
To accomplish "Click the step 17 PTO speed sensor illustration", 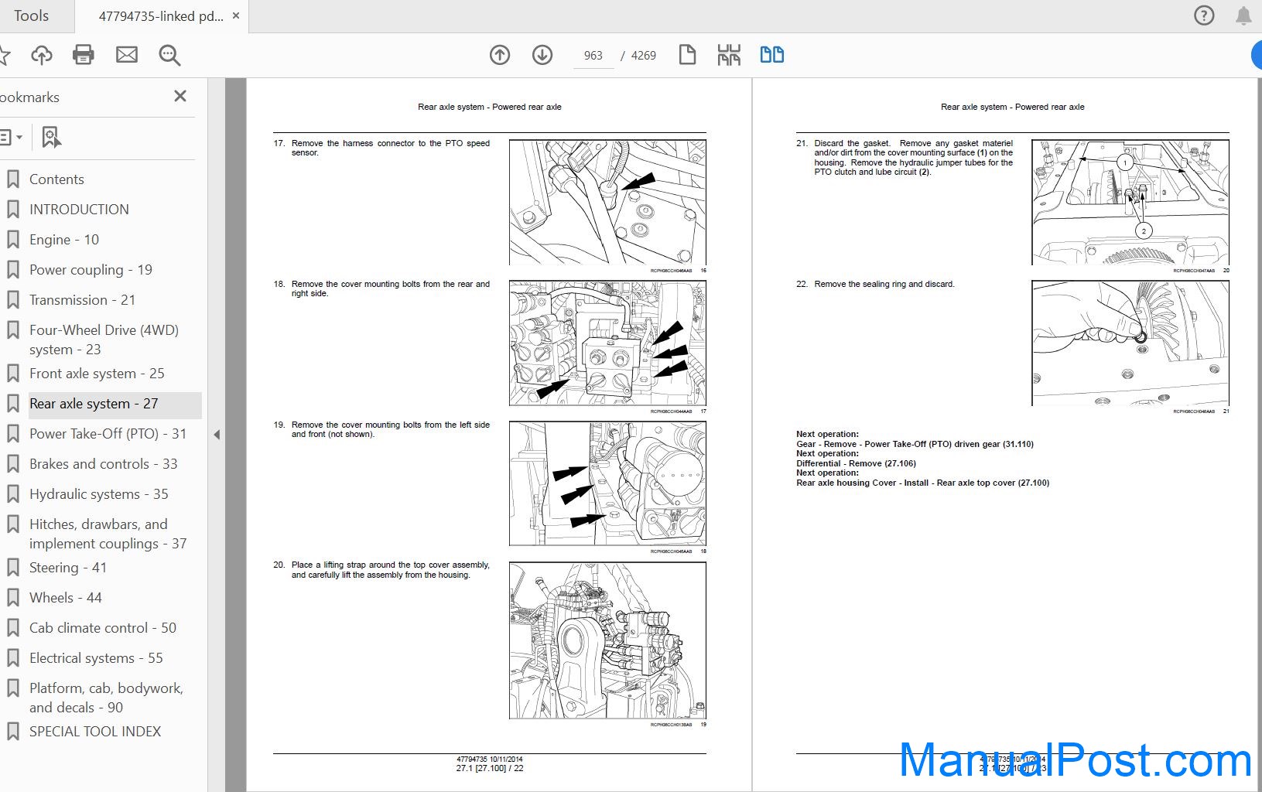I will (x=607, y=203).
